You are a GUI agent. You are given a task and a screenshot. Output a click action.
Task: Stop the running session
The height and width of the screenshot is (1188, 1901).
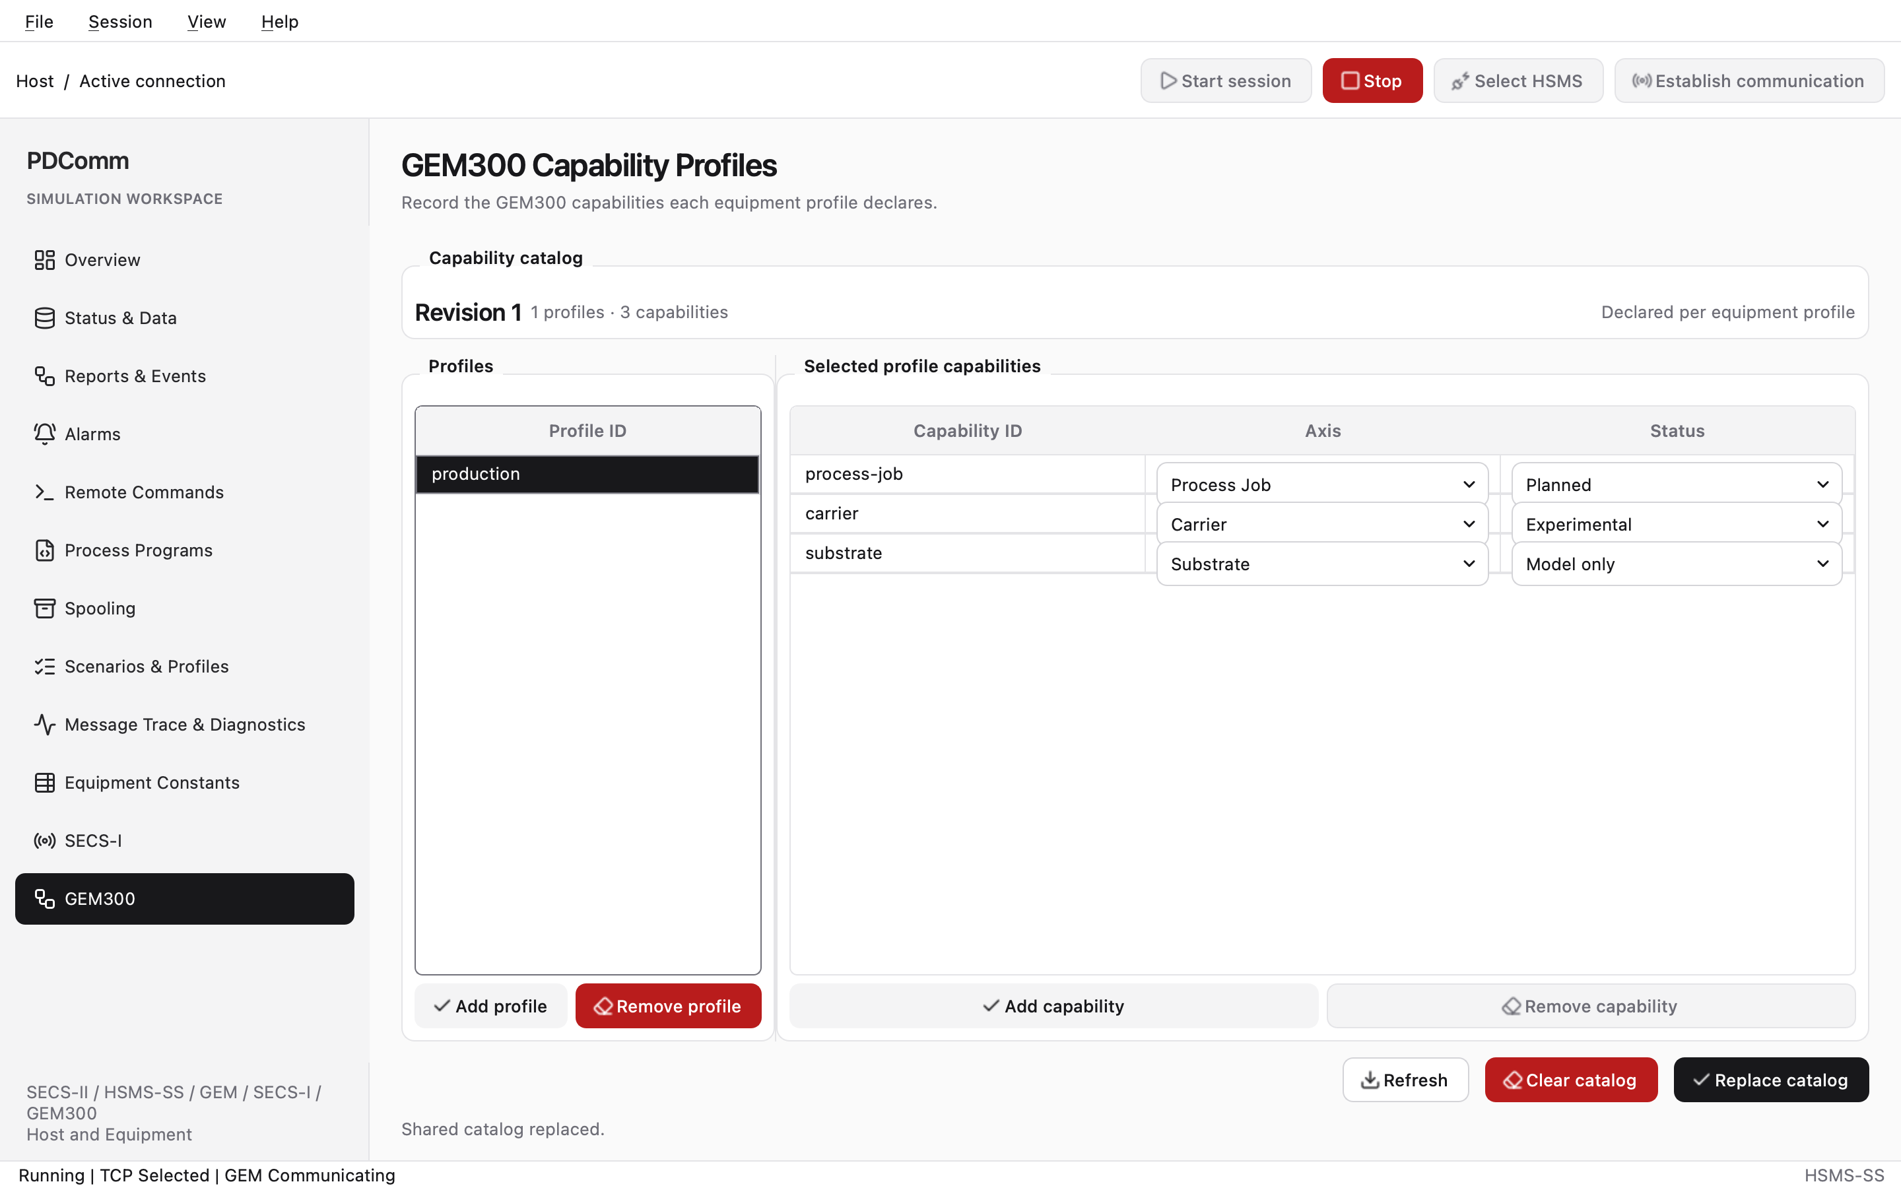tap(1372, 81)
